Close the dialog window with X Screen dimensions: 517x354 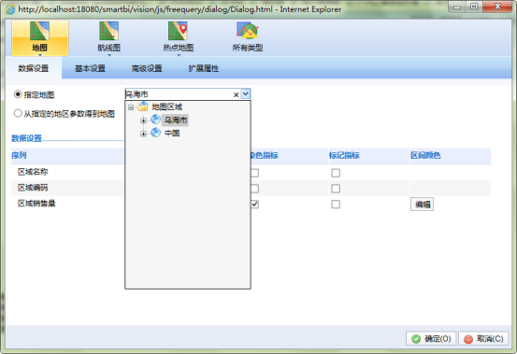[497, 7]
